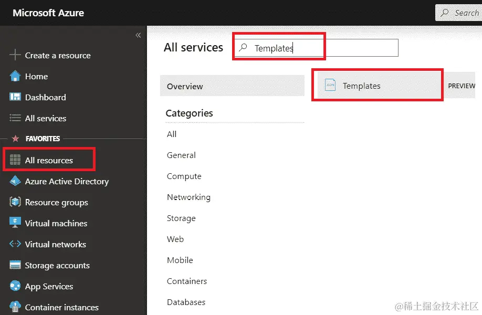Select the Mobile category
482x315 pixels.
click(180, 260)
